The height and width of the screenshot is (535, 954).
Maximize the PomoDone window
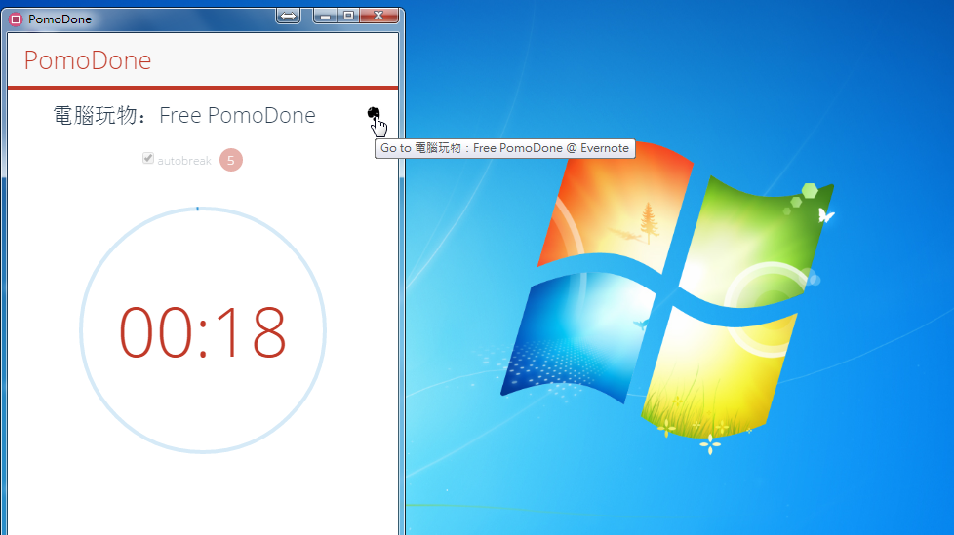pyautogui.click(x=348, y=16)
